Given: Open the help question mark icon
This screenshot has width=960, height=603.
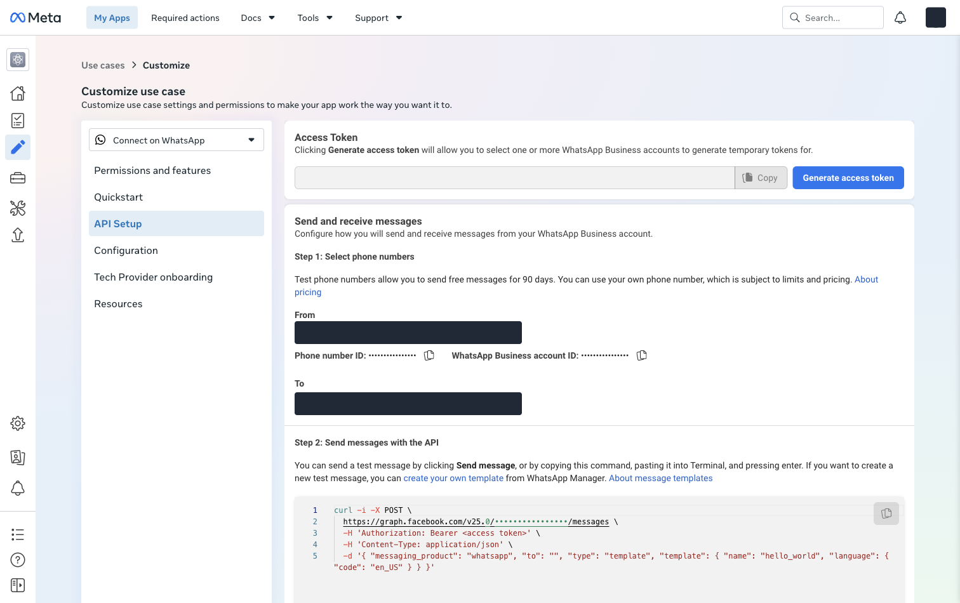Looking at the screenshot, I should click(x=18, y=560).
